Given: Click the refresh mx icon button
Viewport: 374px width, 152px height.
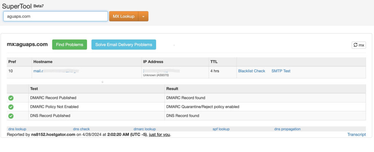Looking at the screenshot, I should tap(358, 45).
